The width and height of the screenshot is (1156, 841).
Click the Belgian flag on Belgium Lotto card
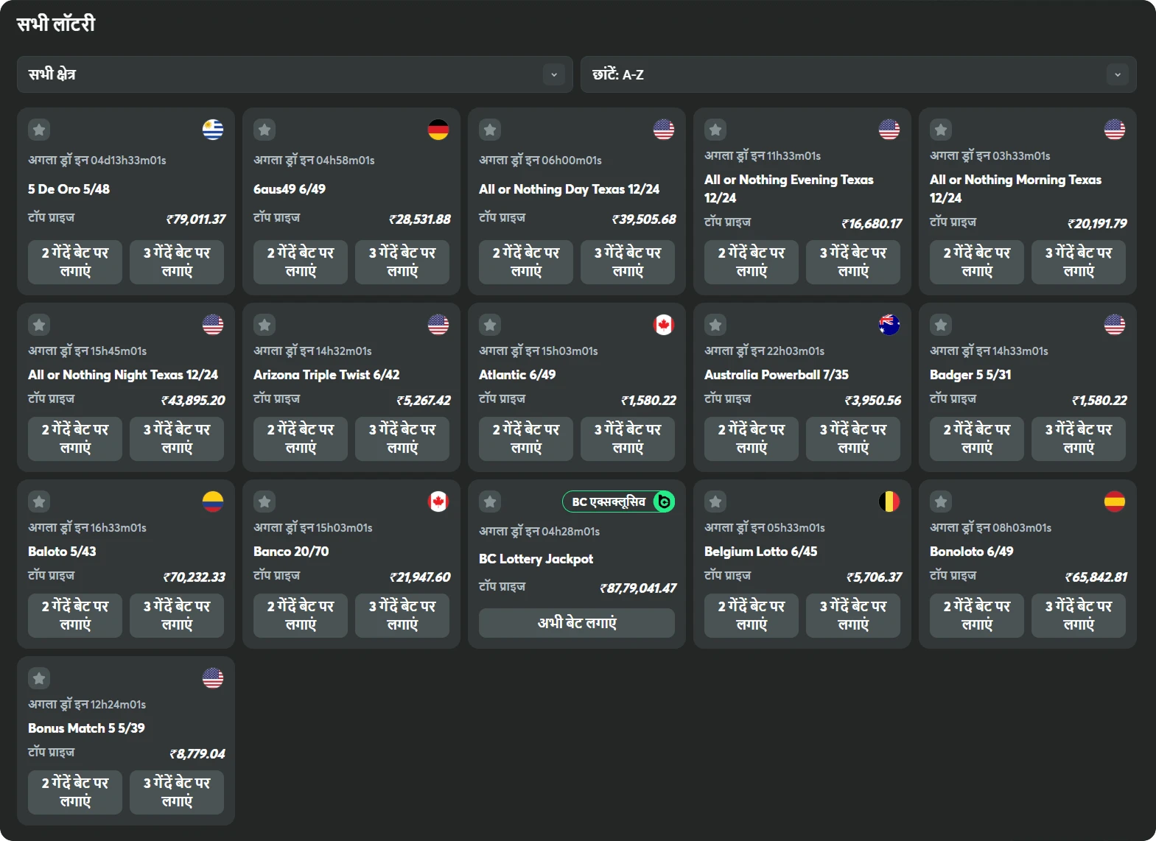[889, 502]
